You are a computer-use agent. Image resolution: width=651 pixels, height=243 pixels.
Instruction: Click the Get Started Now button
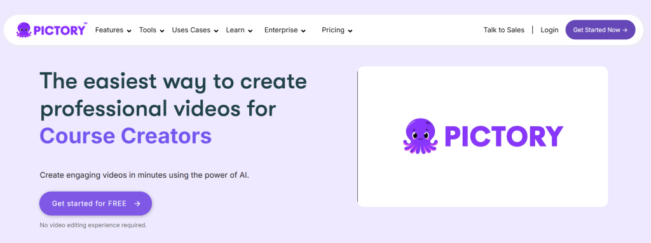click(x=600, y=30)
